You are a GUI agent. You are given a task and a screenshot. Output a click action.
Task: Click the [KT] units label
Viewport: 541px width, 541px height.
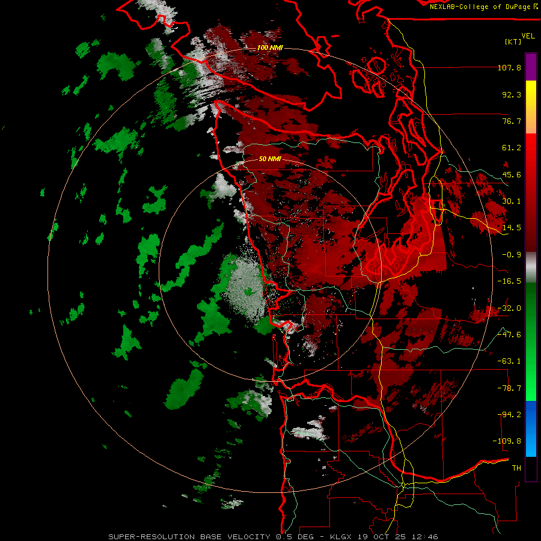coord(513,41)
